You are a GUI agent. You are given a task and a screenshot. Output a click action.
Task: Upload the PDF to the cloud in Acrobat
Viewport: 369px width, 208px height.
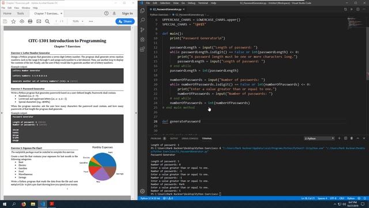(x=22, y=21)
